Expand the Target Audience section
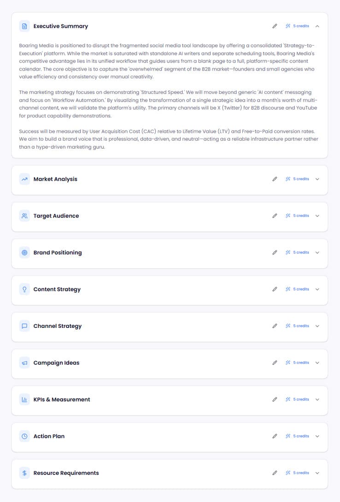 click(317, 216)
